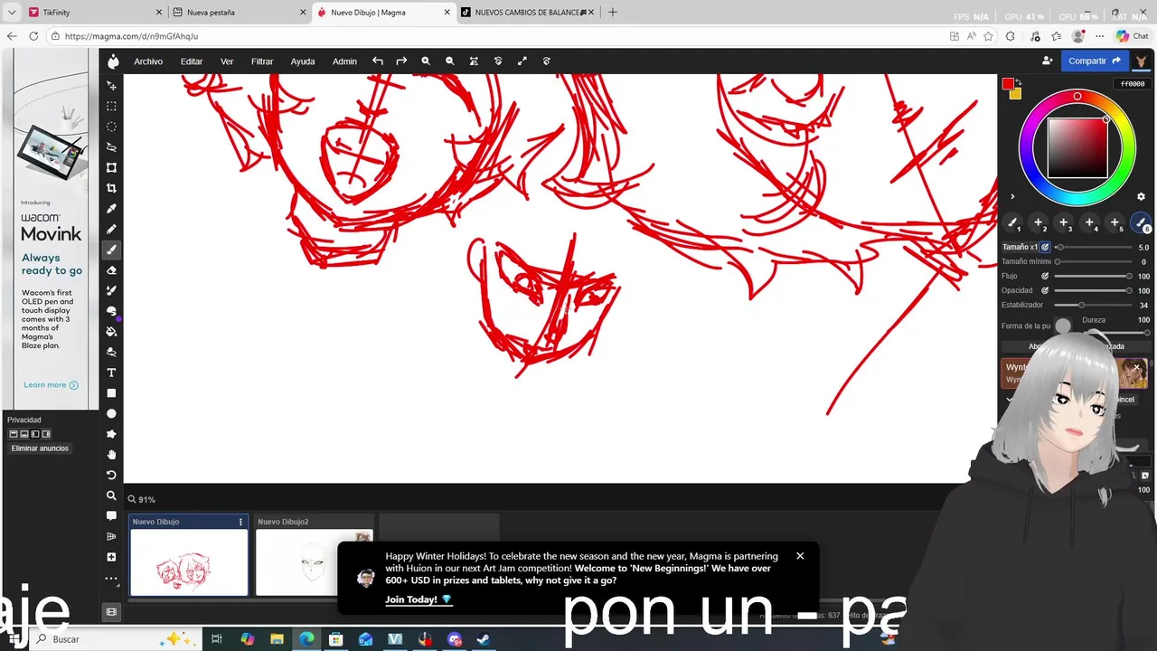Adjust the Tamaño brush size slider
Image resolution: width=1157 pixels, height=651 pixels.
click(1093, 247)
